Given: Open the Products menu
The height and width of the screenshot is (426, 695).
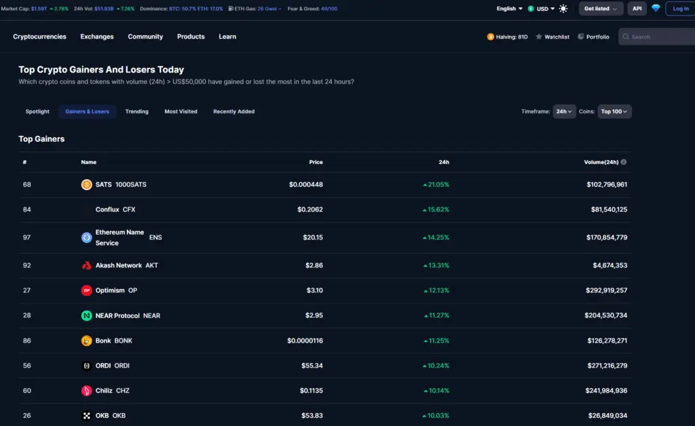Looking at the screenshot, I should pos(191,37).
